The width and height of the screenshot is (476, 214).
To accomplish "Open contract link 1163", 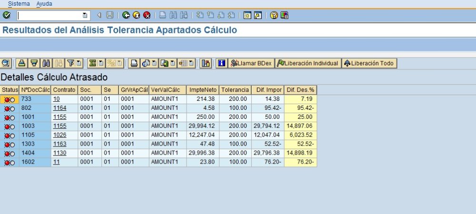I will (60, 144).
